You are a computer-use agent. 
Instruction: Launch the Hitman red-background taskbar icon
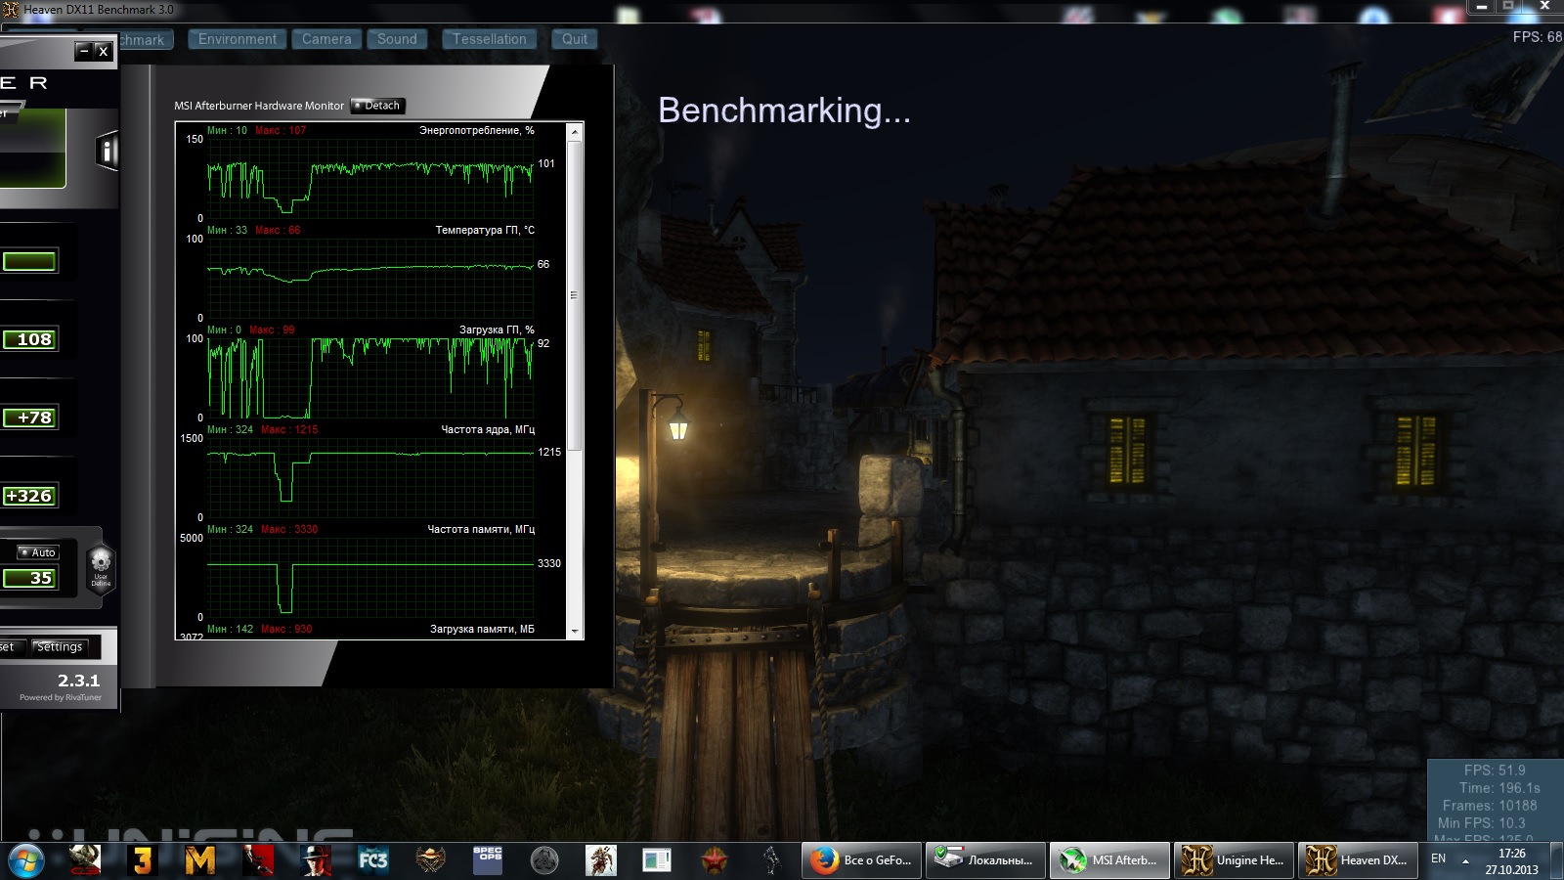[x=258, y=860]
